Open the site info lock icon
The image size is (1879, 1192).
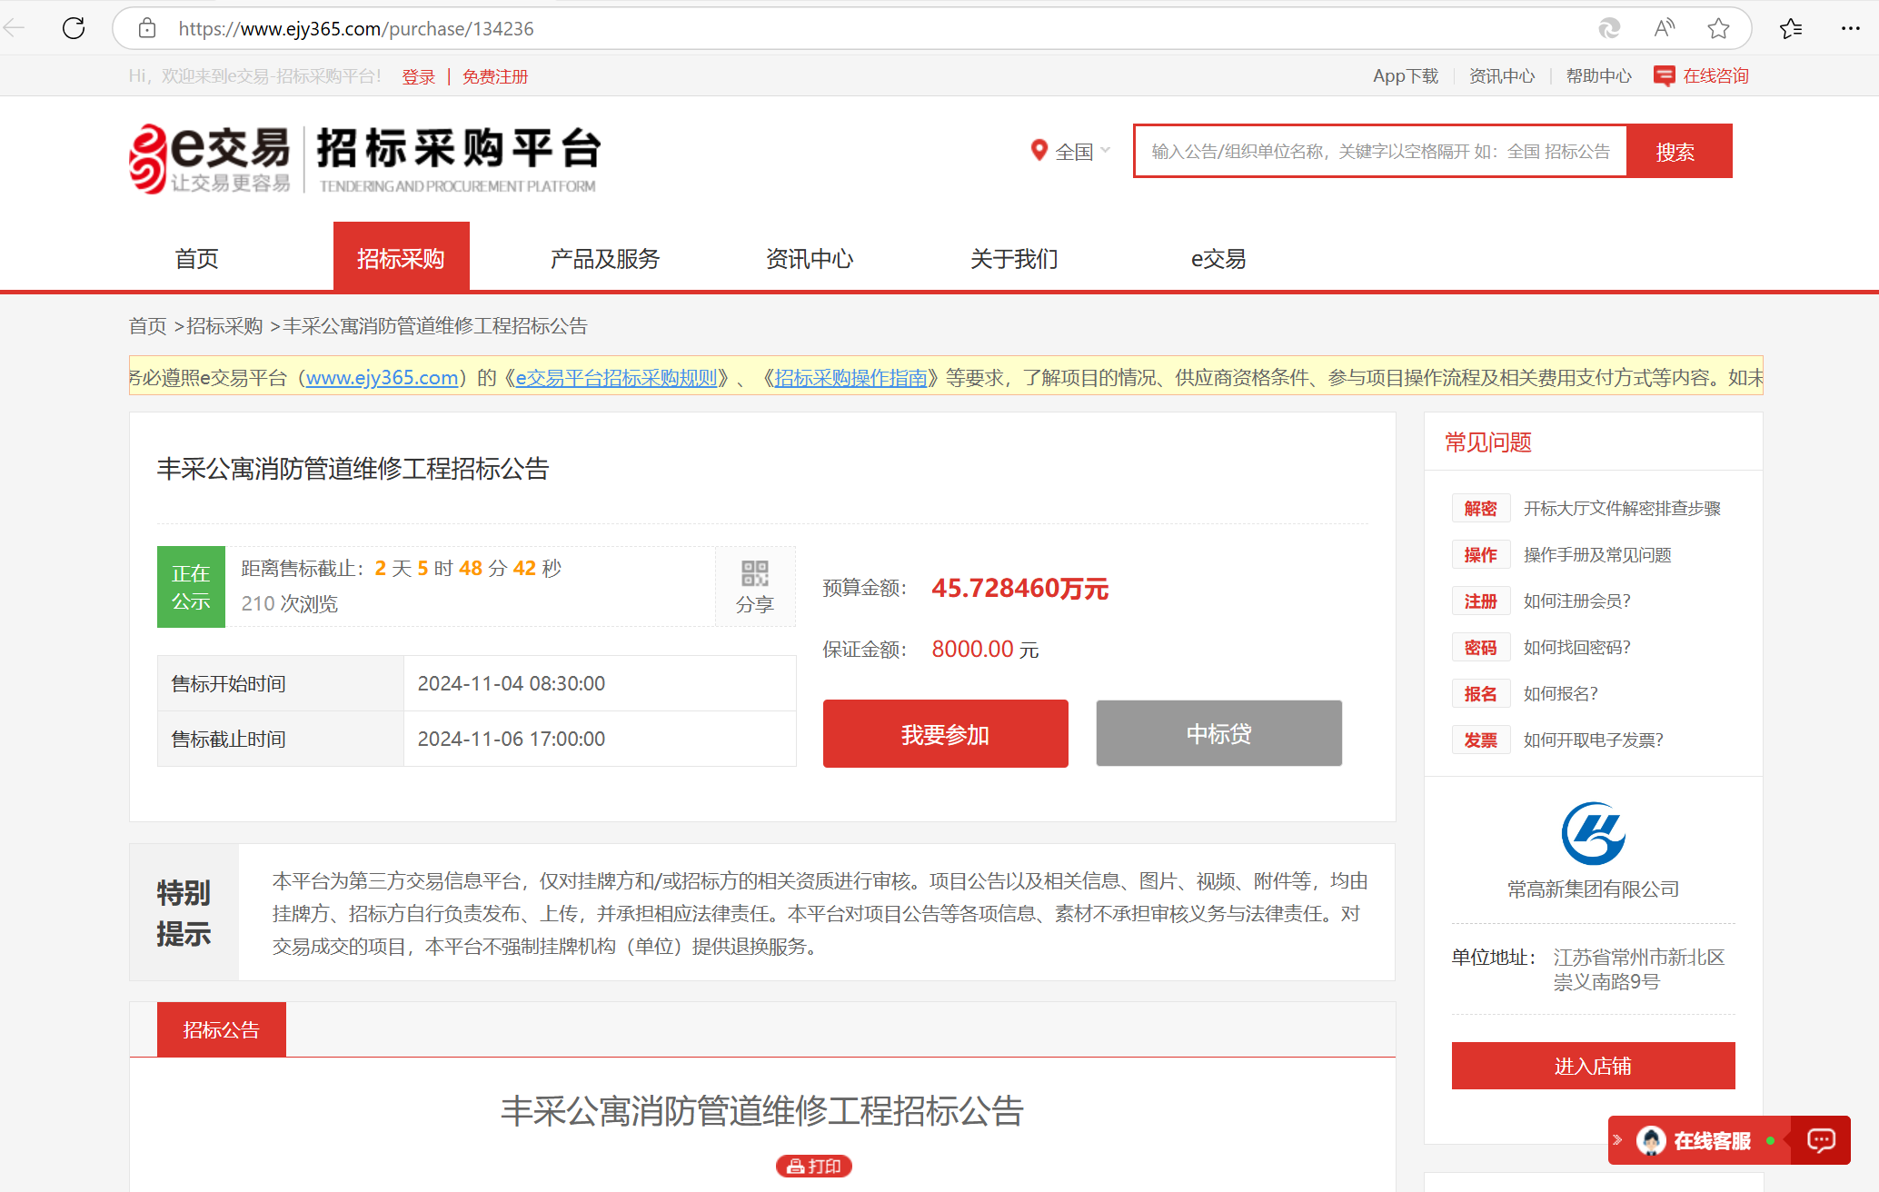[x=147, y=28]
